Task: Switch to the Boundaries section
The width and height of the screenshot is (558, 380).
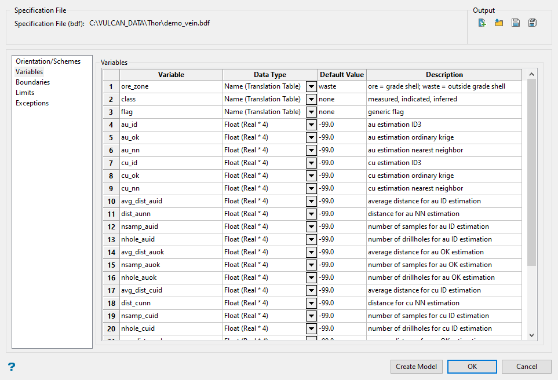Action: 32,82
